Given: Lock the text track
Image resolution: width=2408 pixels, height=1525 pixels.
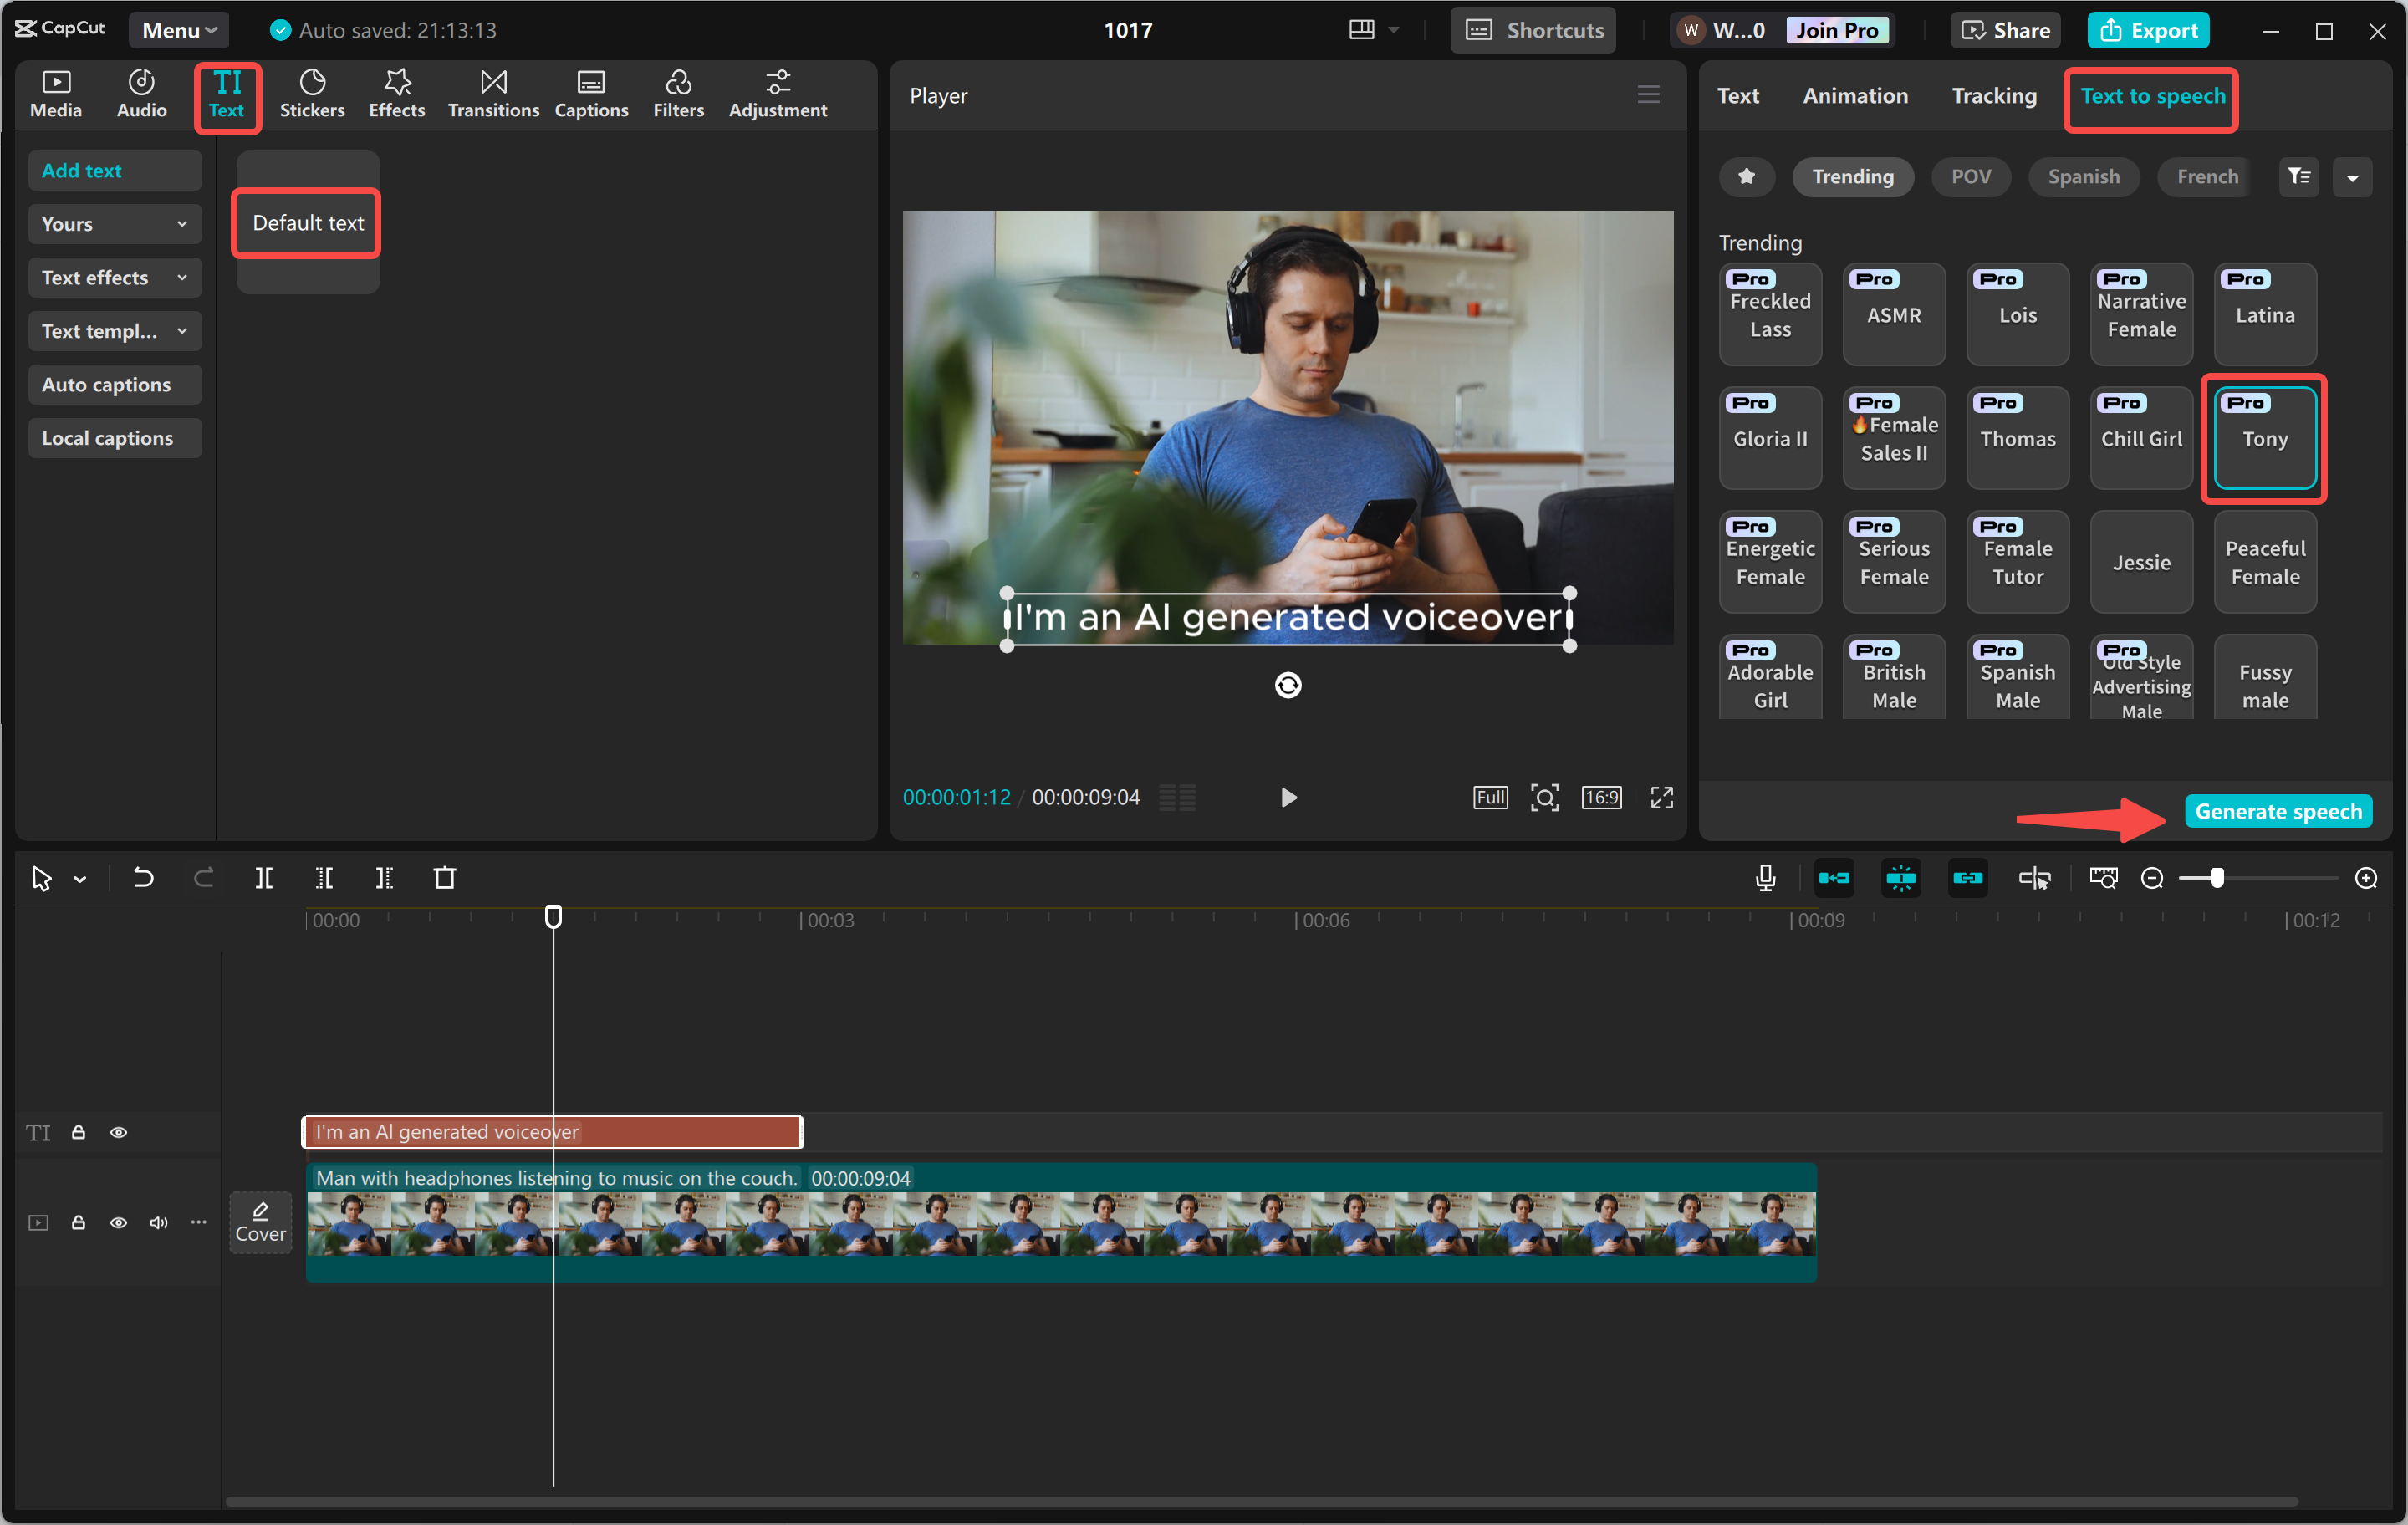Looking at the screenshot, I should click(78, 1132).
